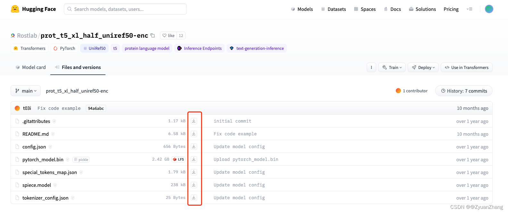Click the text-generation-inference tag
Screen dimensions: 508x213
click(x=257, y=48)
